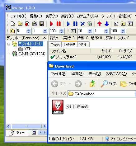The width and height of the screenshot is (136, 146).
Task: Move item up with the red arrow
Action: point(100,24)
